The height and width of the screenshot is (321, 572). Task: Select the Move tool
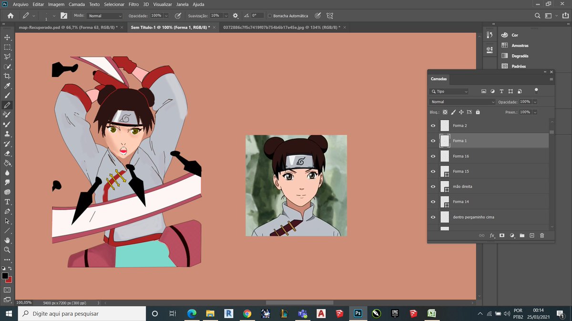(x=7, y=37)
